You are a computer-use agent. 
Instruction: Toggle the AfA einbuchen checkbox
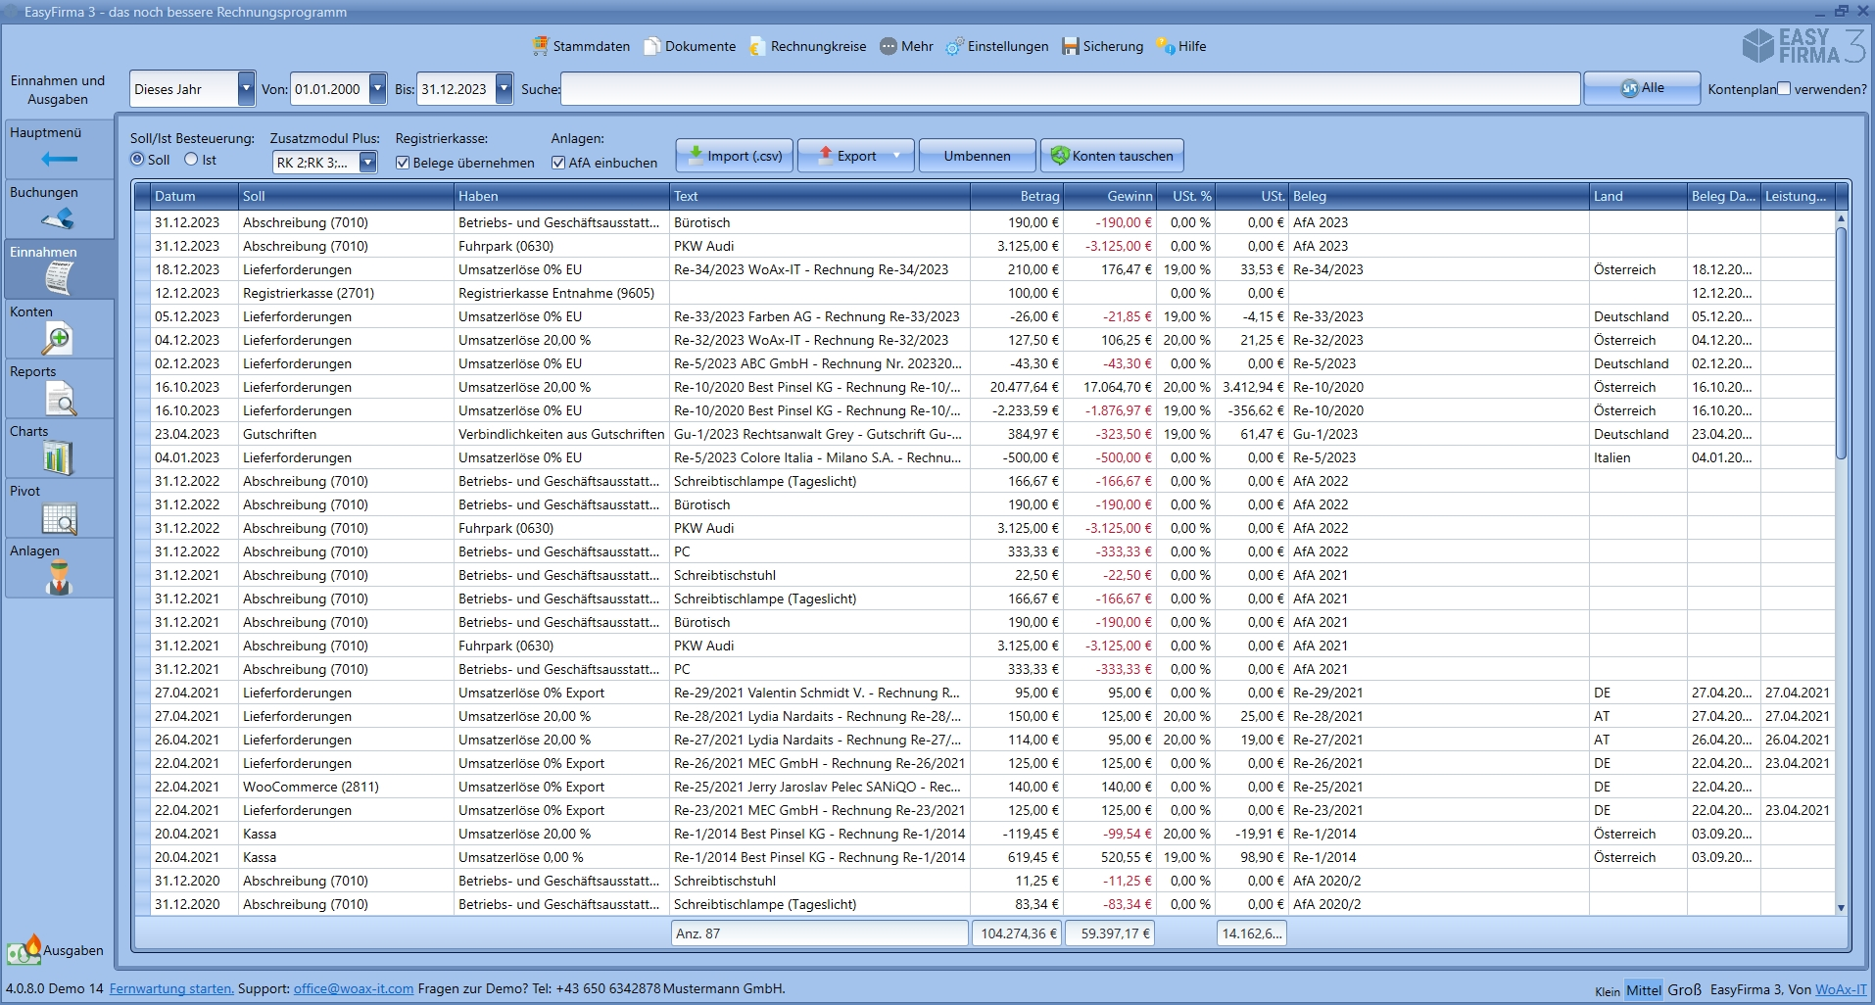point(558,163)
